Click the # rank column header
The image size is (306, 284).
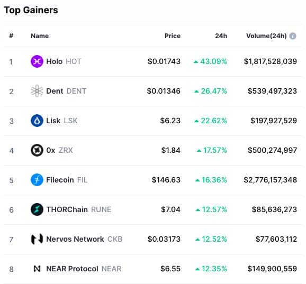(x=11, y=36)
